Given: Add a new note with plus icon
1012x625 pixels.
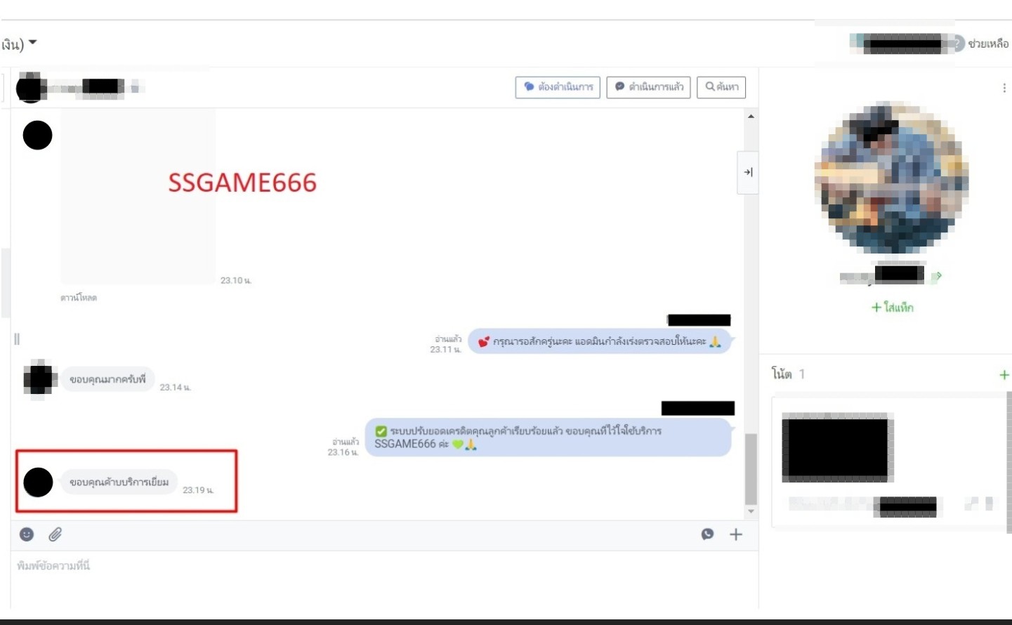Looking at the screenshot, I should click(1004, 375).
